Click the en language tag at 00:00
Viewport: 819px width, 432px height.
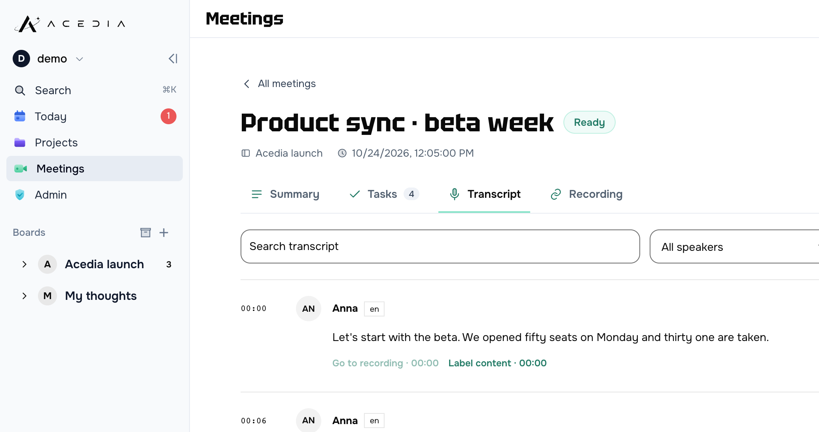(374, 309)
